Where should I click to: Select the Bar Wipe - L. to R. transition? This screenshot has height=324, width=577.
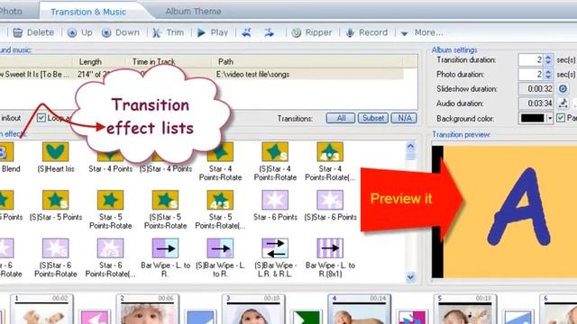(x=165, y=258)
